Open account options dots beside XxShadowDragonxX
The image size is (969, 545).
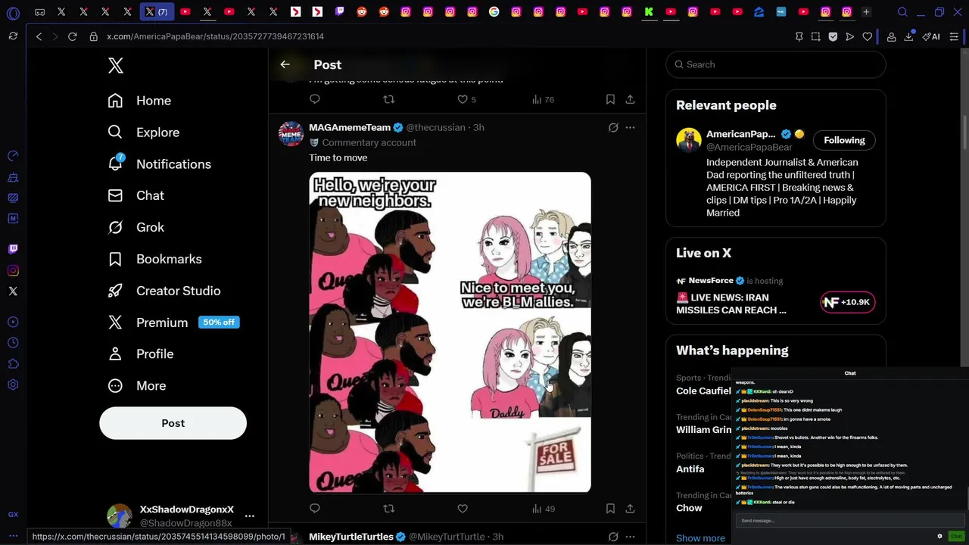tap(250, 515)
